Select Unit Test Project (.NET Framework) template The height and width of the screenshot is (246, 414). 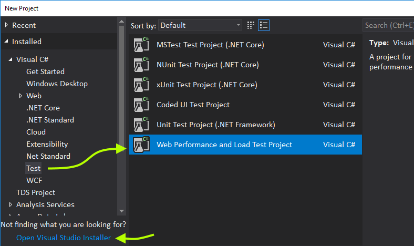pos(245,125)
